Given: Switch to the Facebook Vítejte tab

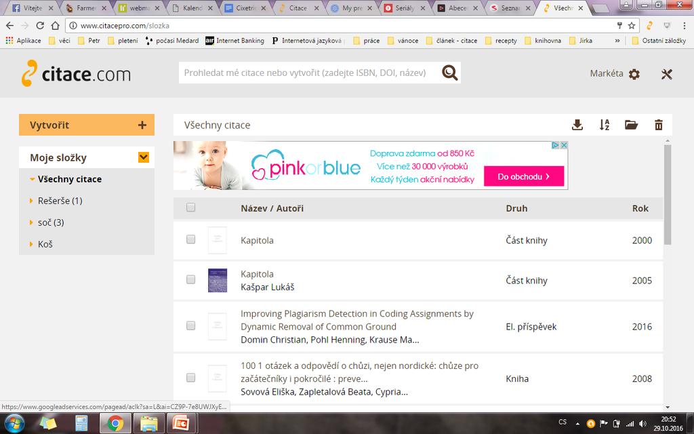Looking at the screenshot, I should [x=33, y=7].
